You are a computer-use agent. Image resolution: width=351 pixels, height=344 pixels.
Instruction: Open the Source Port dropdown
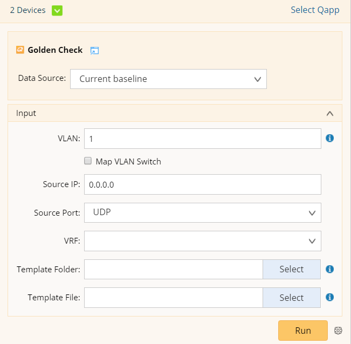pos(202,212)
